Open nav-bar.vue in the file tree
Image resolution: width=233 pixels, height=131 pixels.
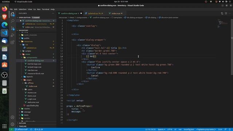[x=32, y=70]
